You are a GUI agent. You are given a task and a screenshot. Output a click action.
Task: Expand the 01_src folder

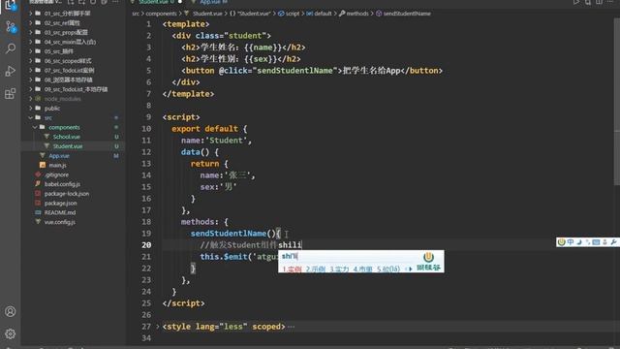(x=30, y=13)
